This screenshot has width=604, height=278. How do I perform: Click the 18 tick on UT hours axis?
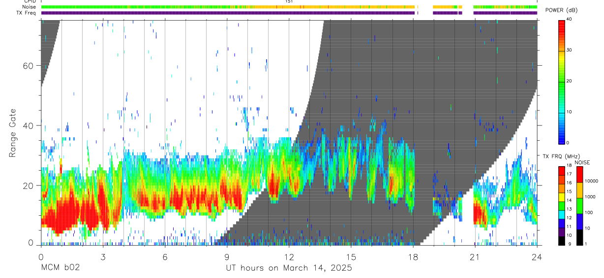pos(413,256)
